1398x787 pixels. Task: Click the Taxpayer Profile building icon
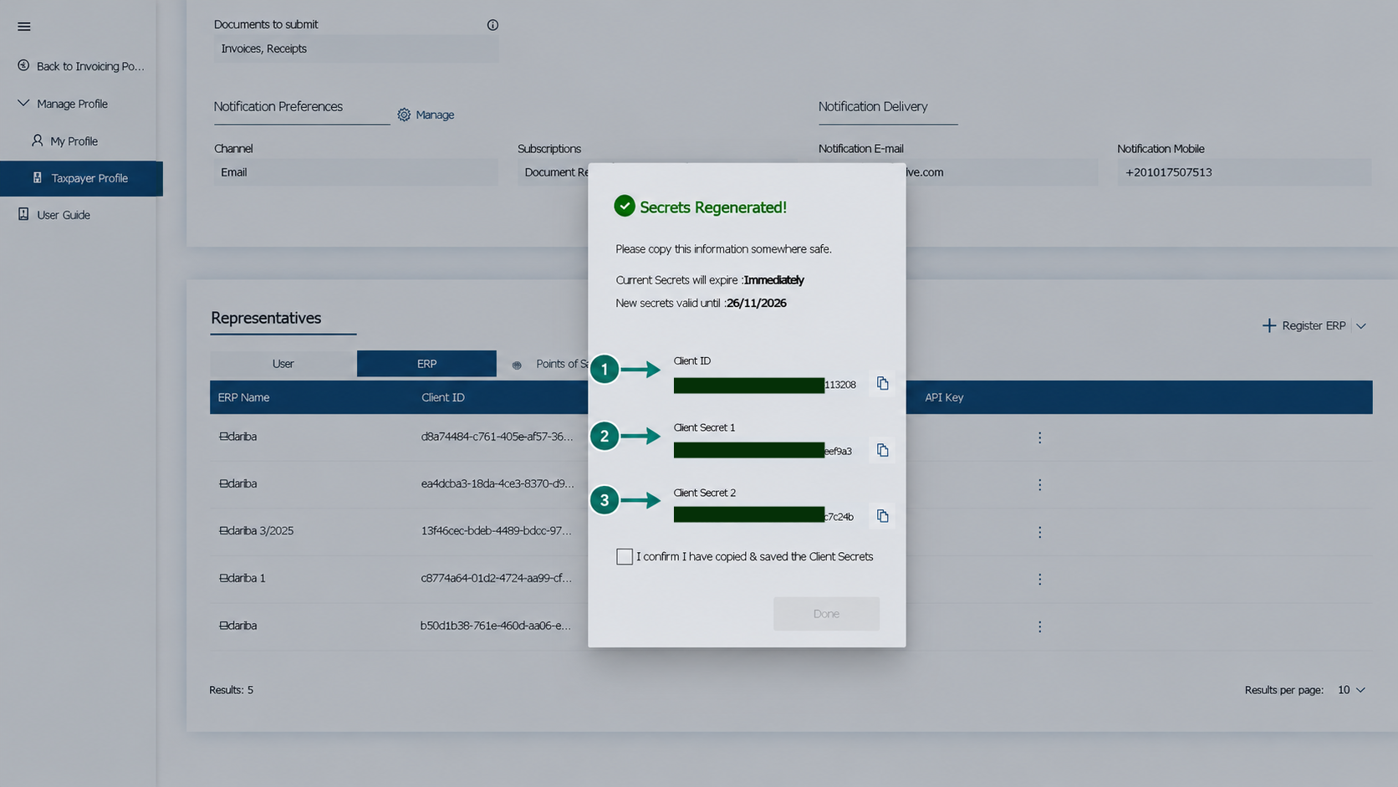pos(38,178)
